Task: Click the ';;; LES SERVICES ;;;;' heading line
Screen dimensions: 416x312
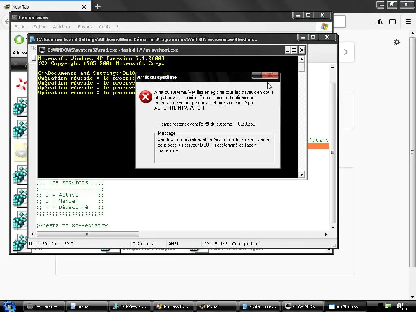Action: click(x=70, y=183)
